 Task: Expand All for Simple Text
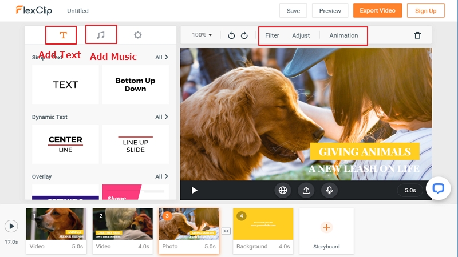pyautogui.click(x=161, y=57)
